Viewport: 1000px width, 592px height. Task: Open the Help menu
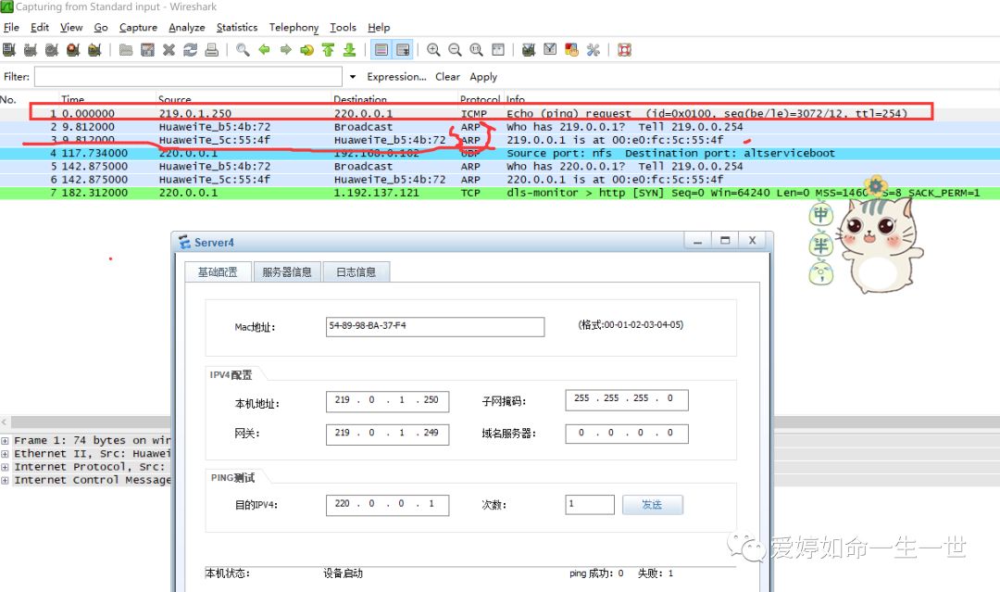379,28
